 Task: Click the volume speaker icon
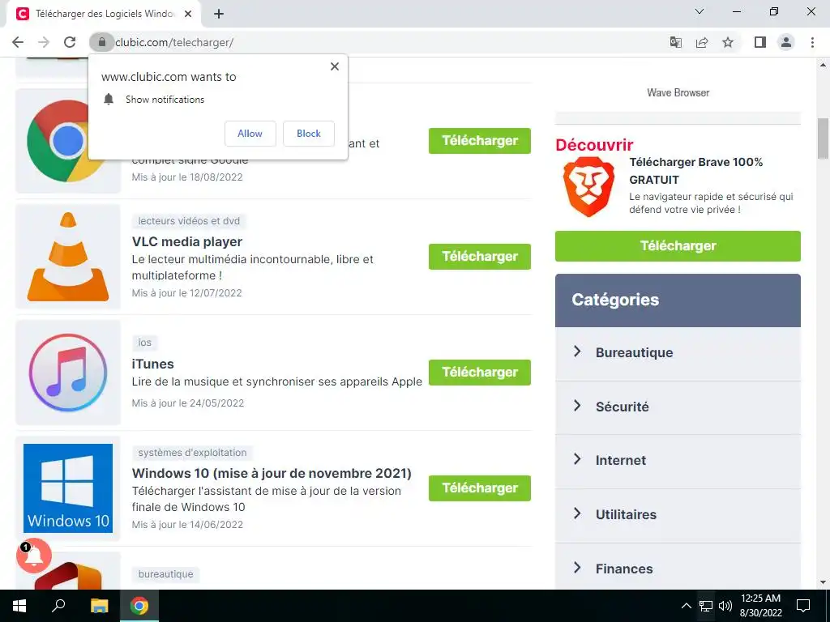coord(725,606)
